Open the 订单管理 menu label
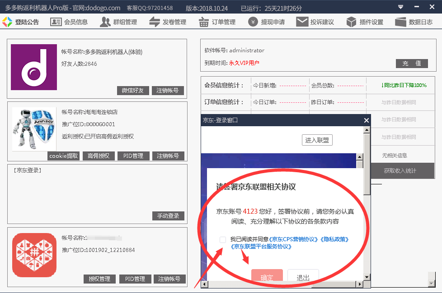Screen dimensions: 442x293 (224, 22)
